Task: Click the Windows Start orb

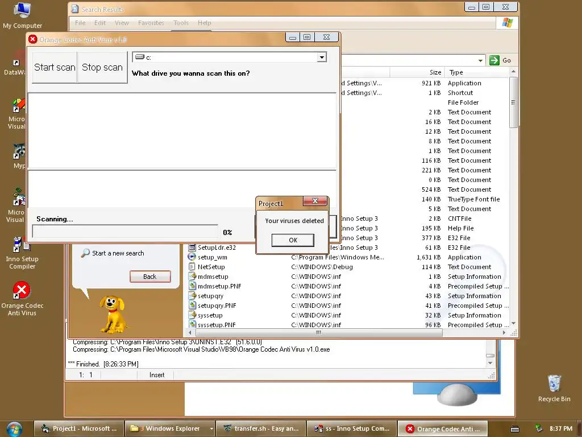Action: tap(14, 429)
